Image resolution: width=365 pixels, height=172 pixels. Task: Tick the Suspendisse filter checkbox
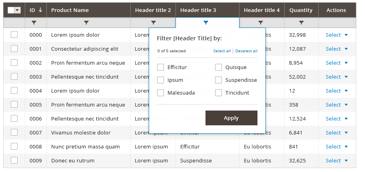pos(218,80)
